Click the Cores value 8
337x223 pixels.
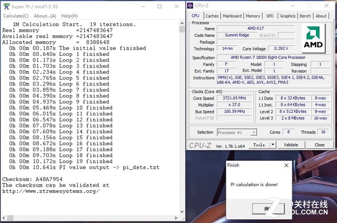pyautogui.click(x=288, y=132)
